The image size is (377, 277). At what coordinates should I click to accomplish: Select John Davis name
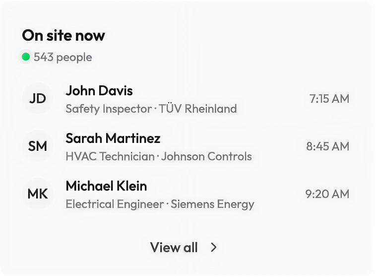tap(99, 91)
